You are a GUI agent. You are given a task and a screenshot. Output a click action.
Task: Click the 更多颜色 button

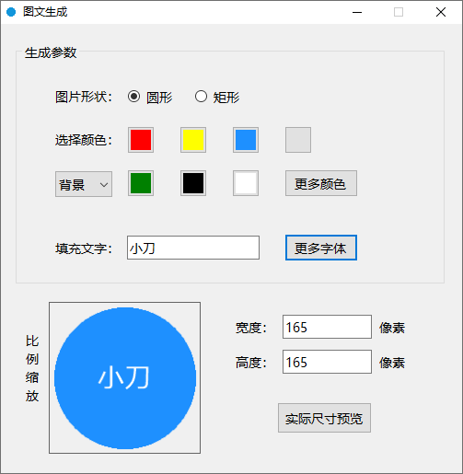click(x=321, y=183)
